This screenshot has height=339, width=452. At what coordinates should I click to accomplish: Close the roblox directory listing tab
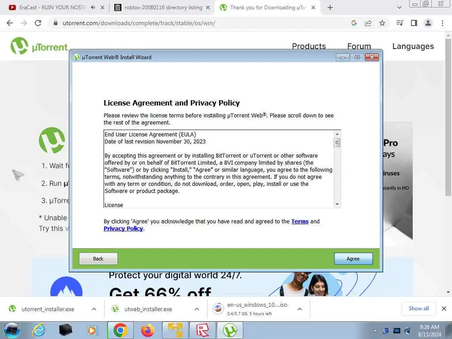click(208, 8)
